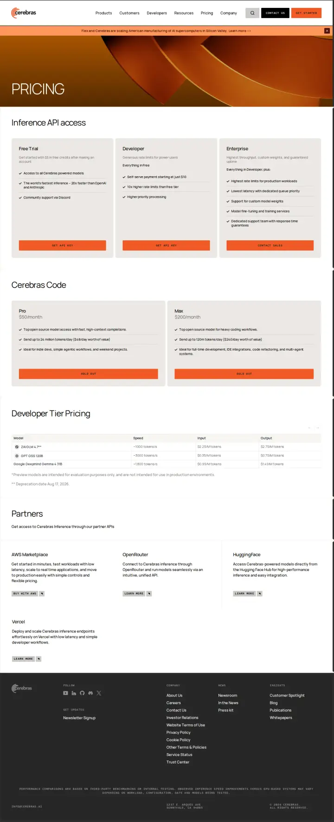This screenshot has height=822, width=334.
Task: Get API key for Free Trial plan
Action: click(63, 245)
